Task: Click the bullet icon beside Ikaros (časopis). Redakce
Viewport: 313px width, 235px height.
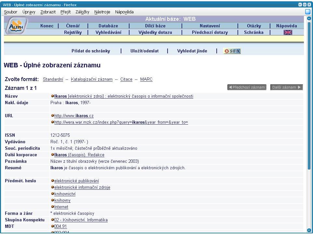Action: [x=52, y=155]
